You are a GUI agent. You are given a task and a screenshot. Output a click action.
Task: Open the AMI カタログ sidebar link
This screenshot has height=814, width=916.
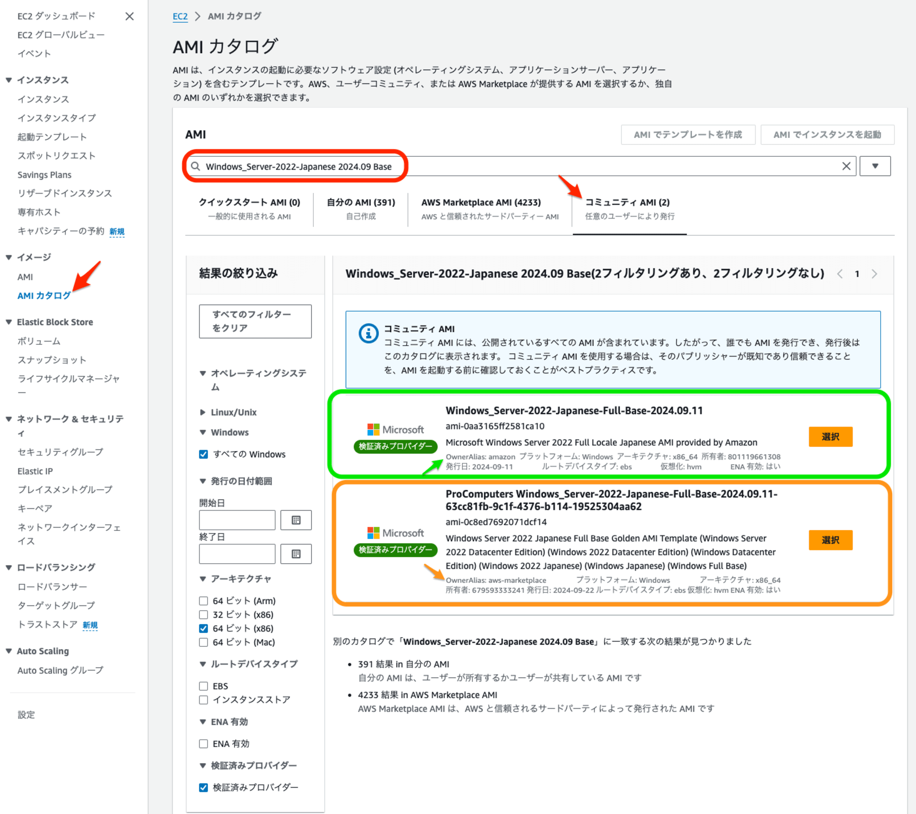coord(44,296)
